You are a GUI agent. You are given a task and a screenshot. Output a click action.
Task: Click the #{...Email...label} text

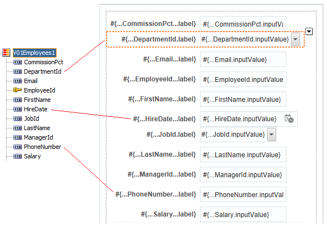[x=169, y=59]
